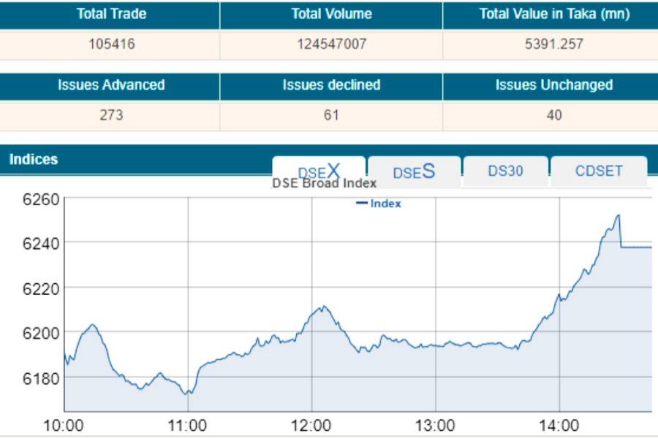Open the DSES index tab
This screenshot has width=658, height=438.
click(414, 172)
